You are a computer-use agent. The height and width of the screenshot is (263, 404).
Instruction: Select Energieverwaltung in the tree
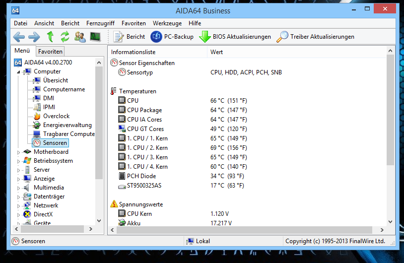tap(67, 125)
